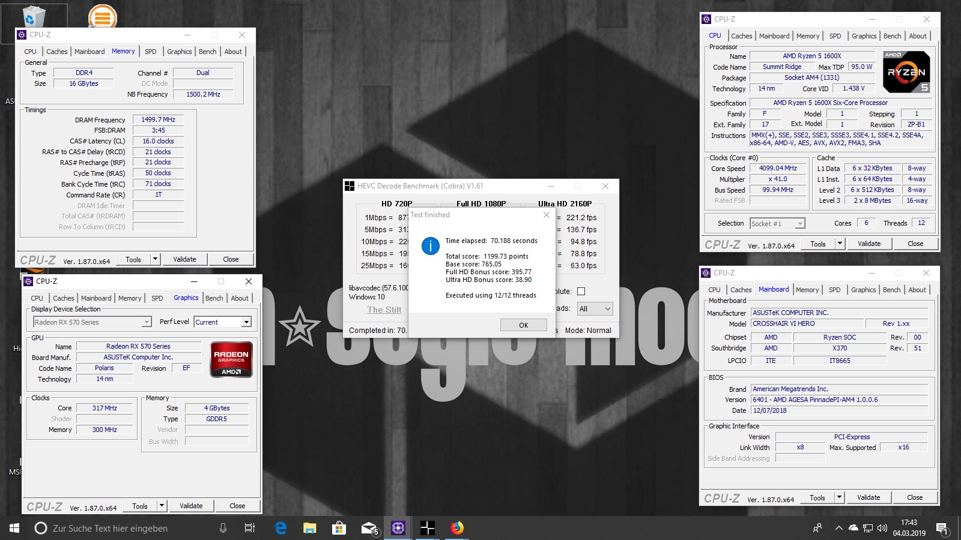Viewport: 961px width, 540px height.
Task: Expand Tools arrow in Memory CPU-Z window
Action: [x=156, y=259]
